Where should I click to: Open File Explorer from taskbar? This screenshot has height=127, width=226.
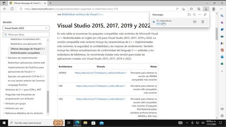(85, 123)
